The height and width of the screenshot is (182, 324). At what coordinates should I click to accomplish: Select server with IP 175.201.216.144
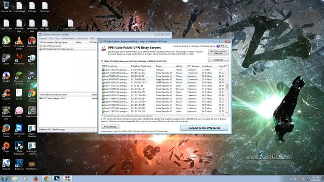click(163, 102)
